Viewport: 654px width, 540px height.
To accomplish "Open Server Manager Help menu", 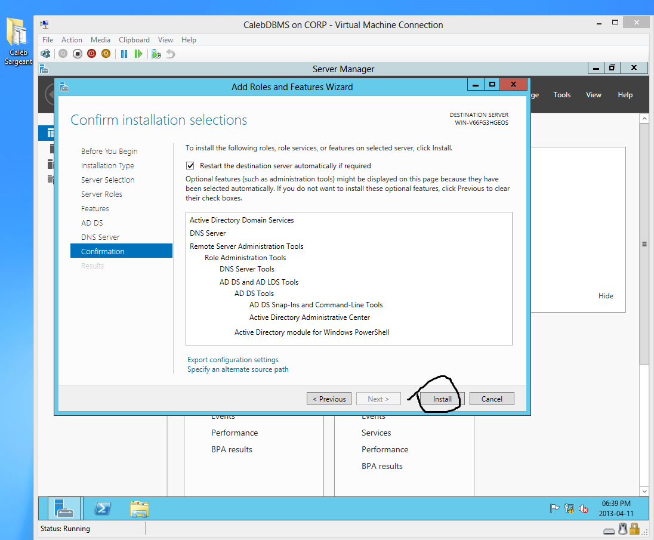I will pos(625,95).
